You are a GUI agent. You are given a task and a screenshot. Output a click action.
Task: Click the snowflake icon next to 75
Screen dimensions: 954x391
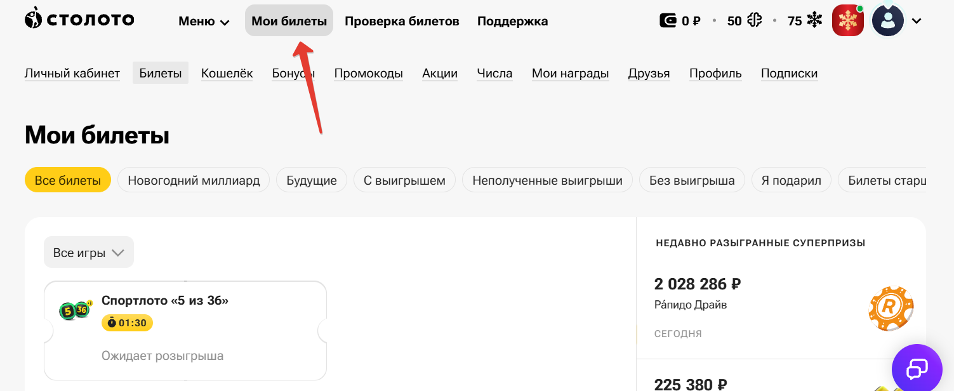[x=813, y=20]
